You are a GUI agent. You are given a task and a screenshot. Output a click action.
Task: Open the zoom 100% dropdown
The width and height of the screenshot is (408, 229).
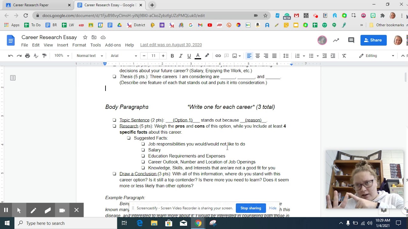point(62,56)
